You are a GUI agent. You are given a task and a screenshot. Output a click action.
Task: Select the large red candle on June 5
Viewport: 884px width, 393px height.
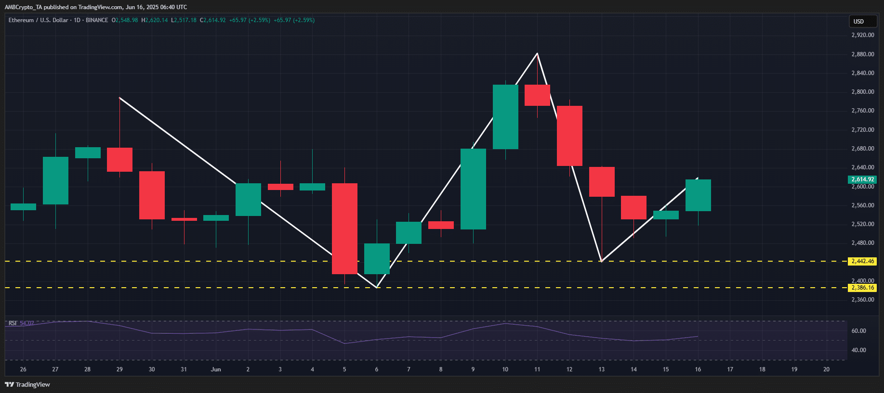[x=344, y=228]
